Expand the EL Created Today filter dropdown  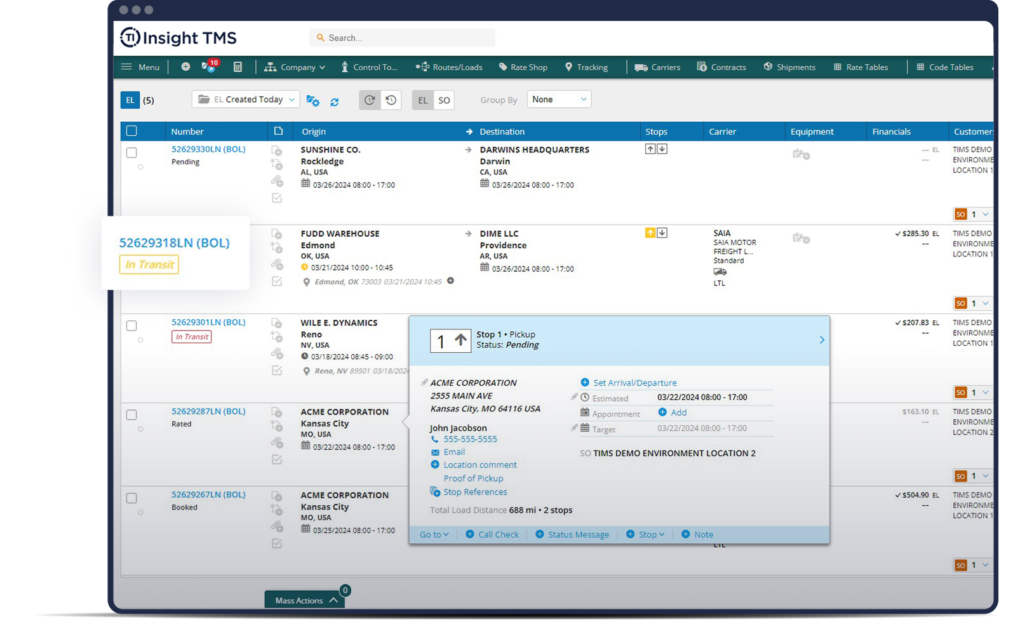246,100
